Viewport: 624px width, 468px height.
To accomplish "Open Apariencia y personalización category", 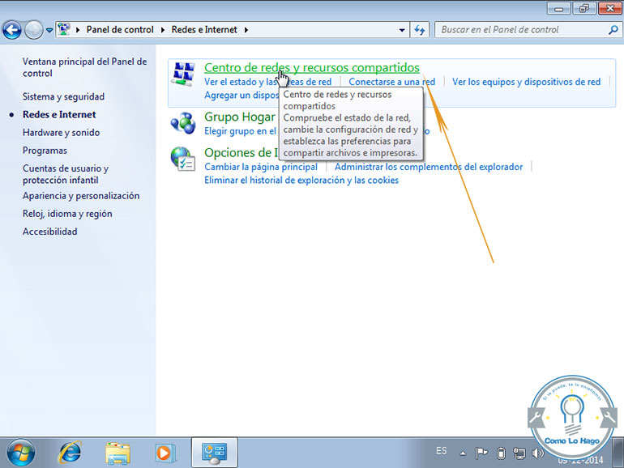I will point(81,196).
